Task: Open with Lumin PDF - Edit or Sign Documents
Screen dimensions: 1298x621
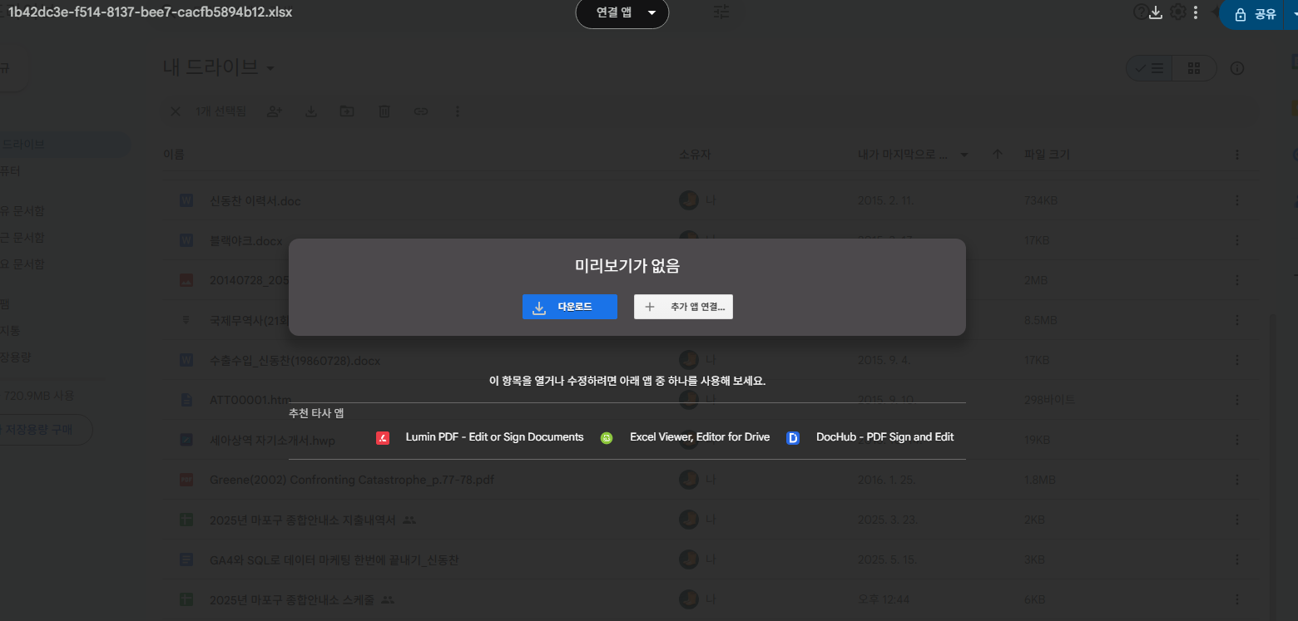Action: (480, 437)
